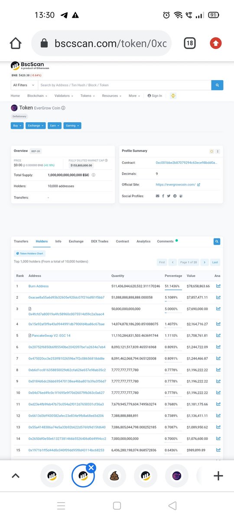Tap the up chevron in the tab strip
Screen dimensions: 234x520
pos(16,475)
